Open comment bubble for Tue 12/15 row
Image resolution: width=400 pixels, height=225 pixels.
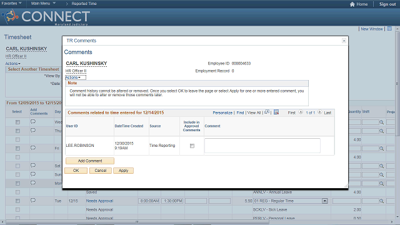33,201
